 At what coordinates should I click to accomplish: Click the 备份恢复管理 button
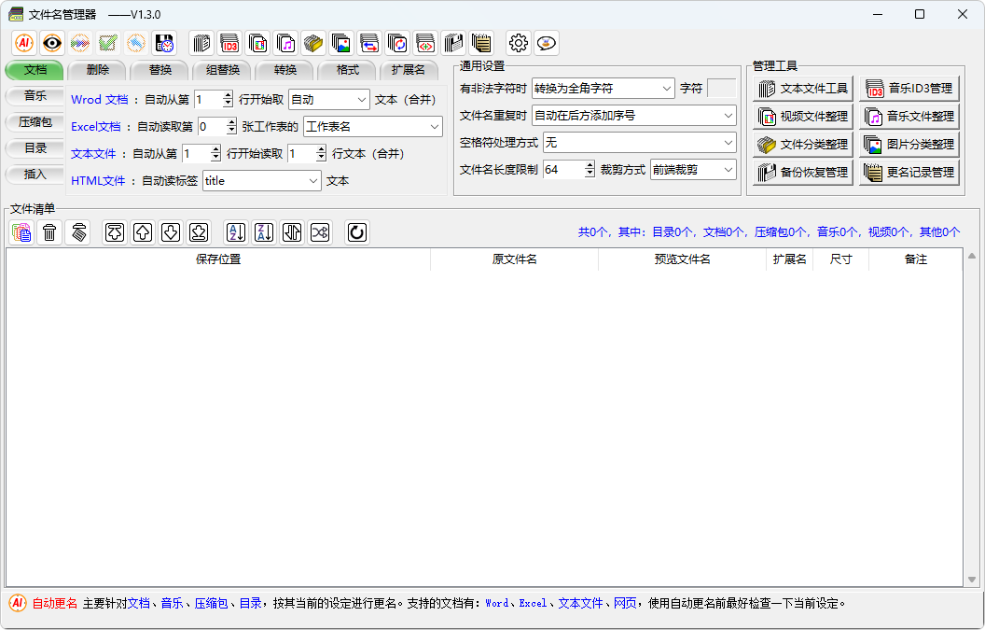[803, 173]
